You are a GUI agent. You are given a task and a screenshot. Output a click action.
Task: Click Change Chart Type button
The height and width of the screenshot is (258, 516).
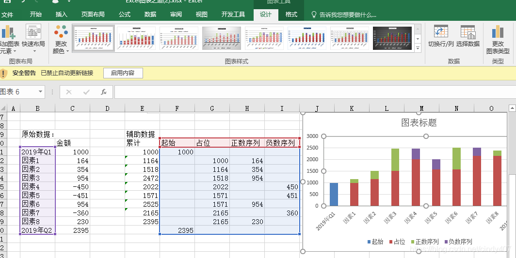(x=498, y=39)
